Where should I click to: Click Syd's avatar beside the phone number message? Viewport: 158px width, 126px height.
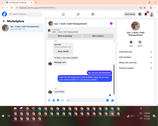50,92
